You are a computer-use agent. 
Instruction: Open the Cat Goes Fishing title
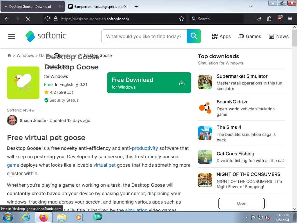click(x=236, y=154)
